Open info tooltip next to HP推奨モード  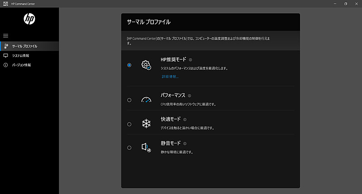click(x=191, y=60)
